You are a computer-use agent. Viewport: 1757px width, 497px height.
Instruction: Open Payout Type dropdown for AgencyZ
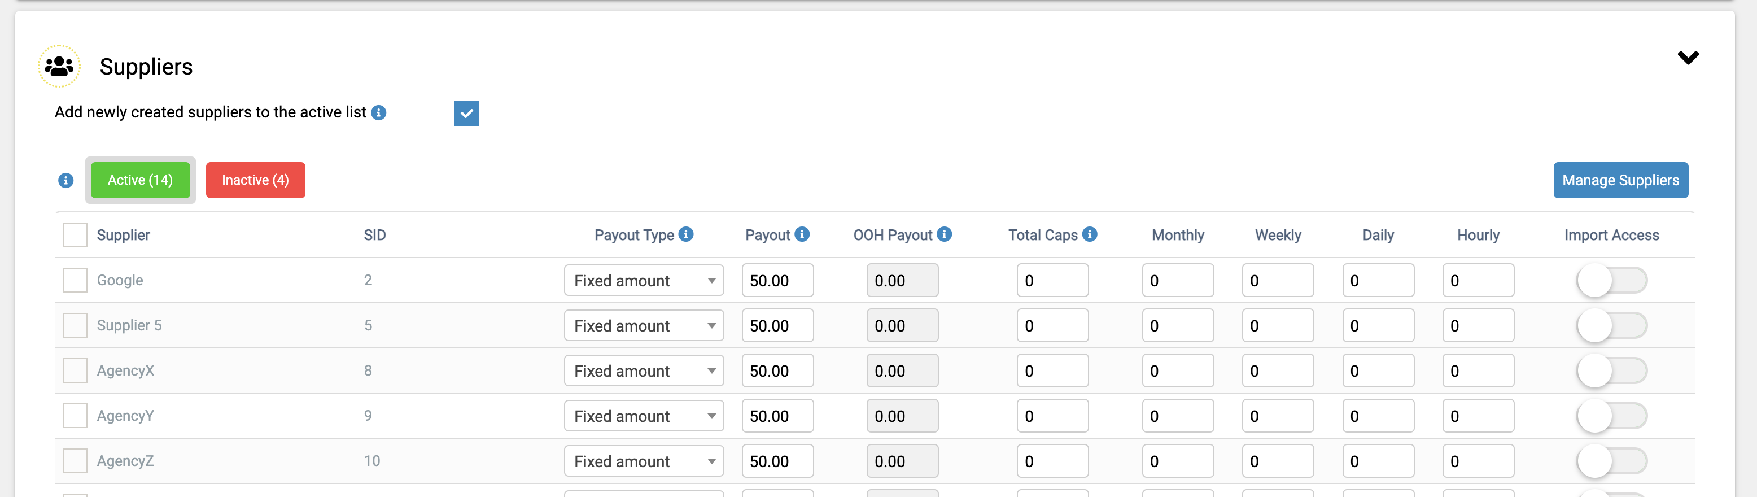click(x=644, y=461)
